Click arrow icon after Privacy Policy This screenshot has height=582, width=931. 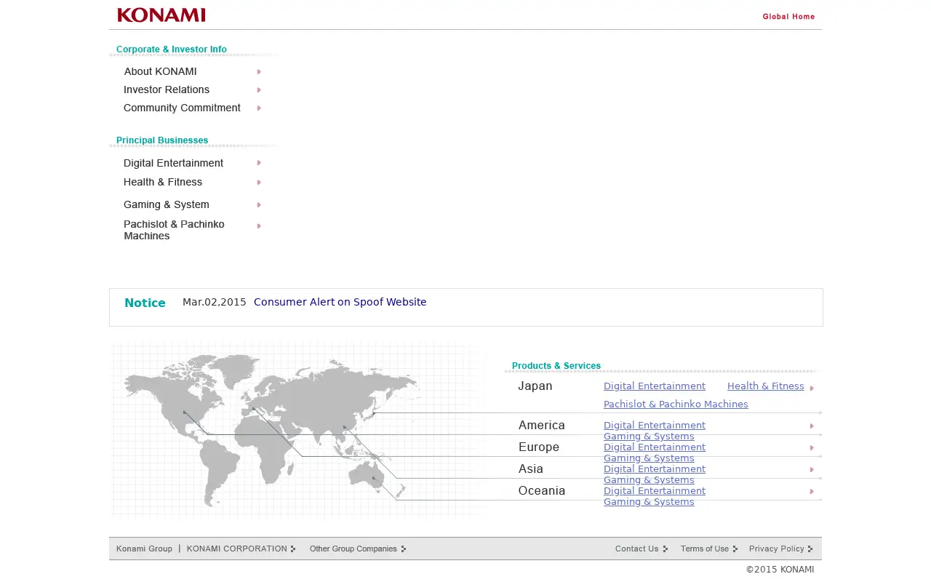(x=810, y=549)
